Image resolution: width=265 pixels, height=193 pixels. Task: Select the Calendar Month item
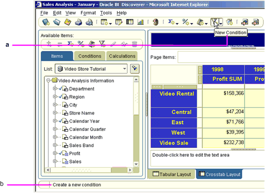click(x=86, y=137)
